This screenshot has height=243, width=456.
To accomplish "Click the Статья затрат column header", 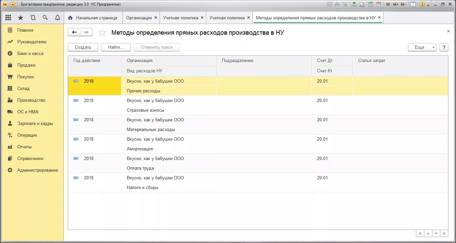I will click(x=400, y=66).
